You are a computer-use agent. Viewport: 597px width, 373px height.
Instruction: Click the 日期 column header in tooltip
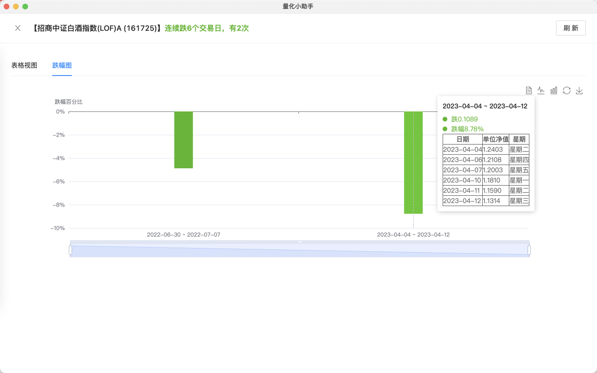click(463, 139)
